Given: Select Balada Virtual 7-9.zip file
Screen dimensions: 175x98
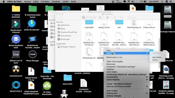Looking at the screenshot, I should (31, 71).
